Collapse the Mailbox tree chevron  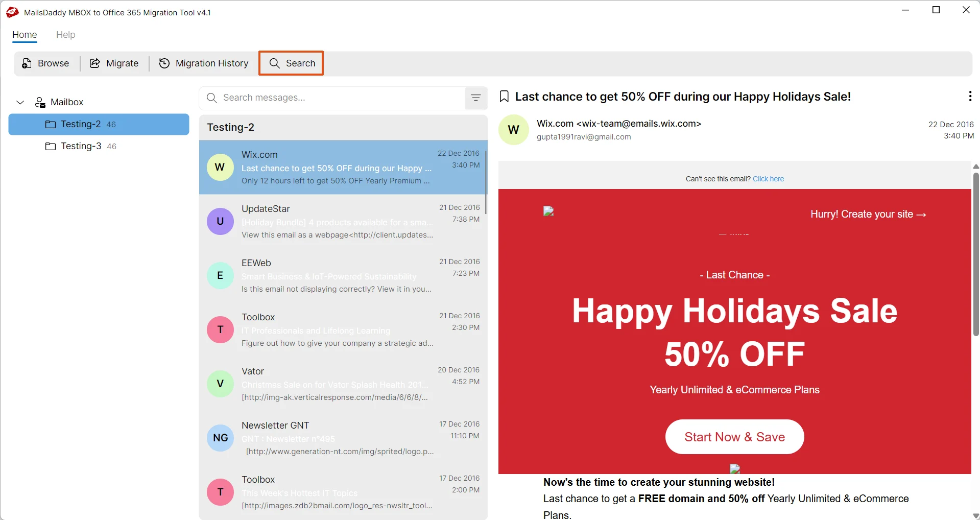pos(20,102)
